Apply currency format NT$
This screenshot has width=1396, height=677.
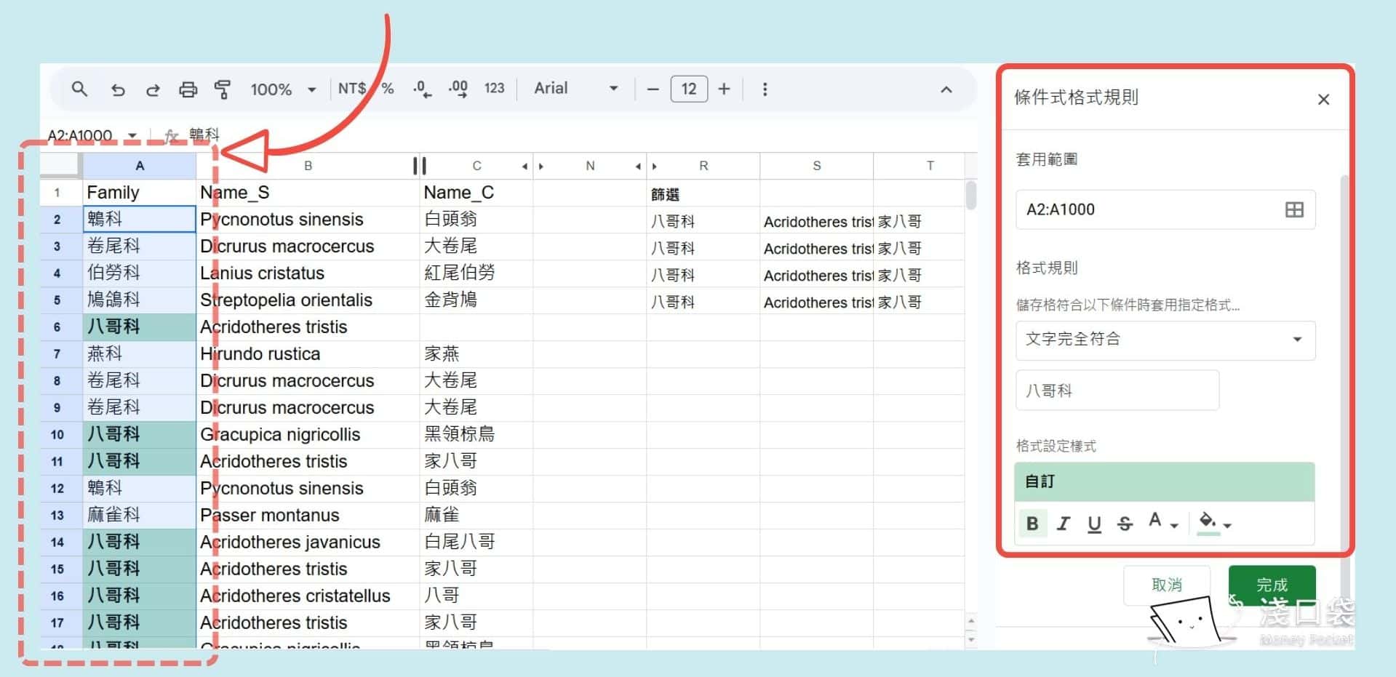point(352,89)
